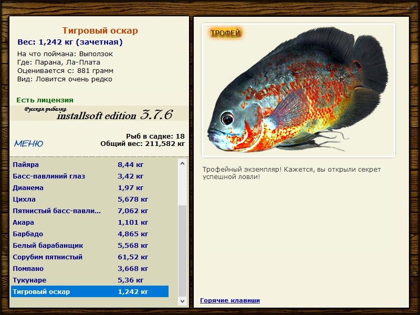Open the Горячие клавиши link
This screenshot has width=420, height=315.
[x=230, y=300]
